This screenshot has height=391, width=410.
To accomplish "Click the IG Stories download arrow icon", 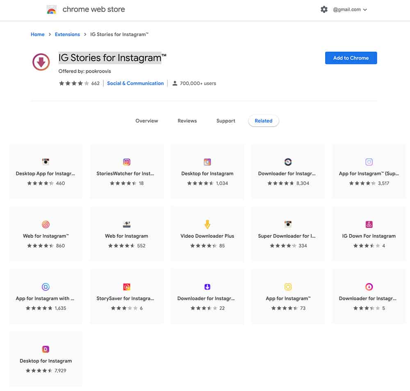I will click(41, 62).
